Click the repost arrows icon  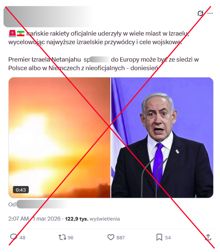tap(62, 237)
